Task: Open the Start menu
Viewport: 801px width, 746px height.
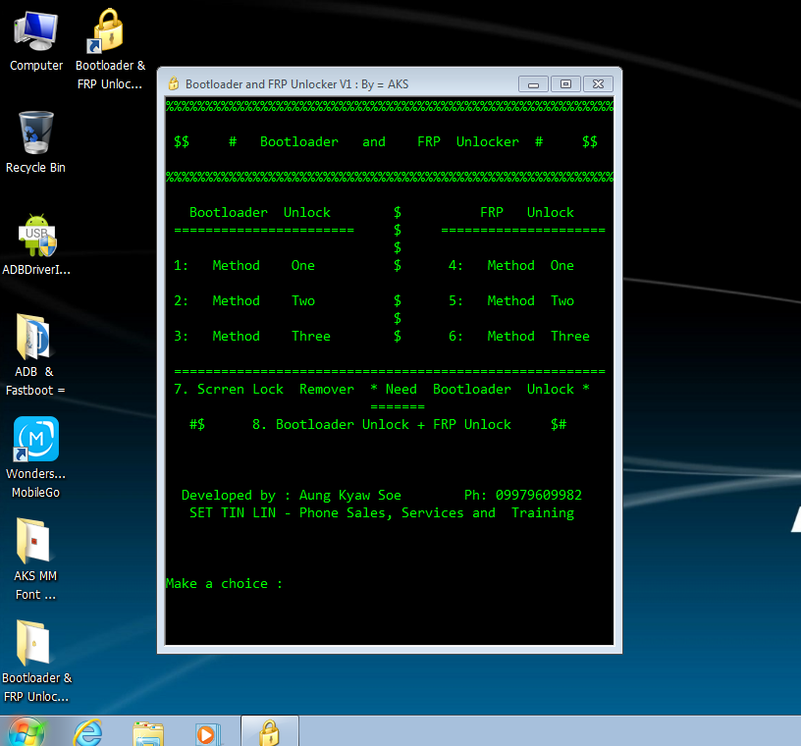Action: [x=25, y=732]
